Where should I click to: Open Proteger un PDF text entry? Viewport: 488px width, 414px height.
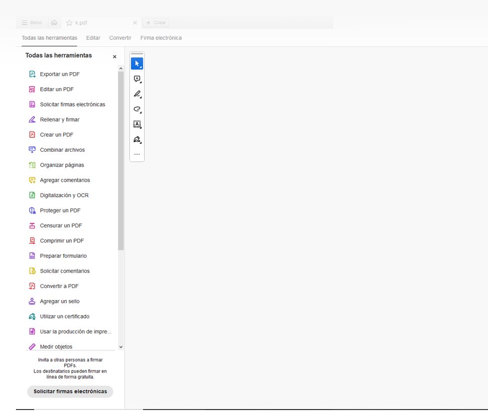click(x=60, y=210)
